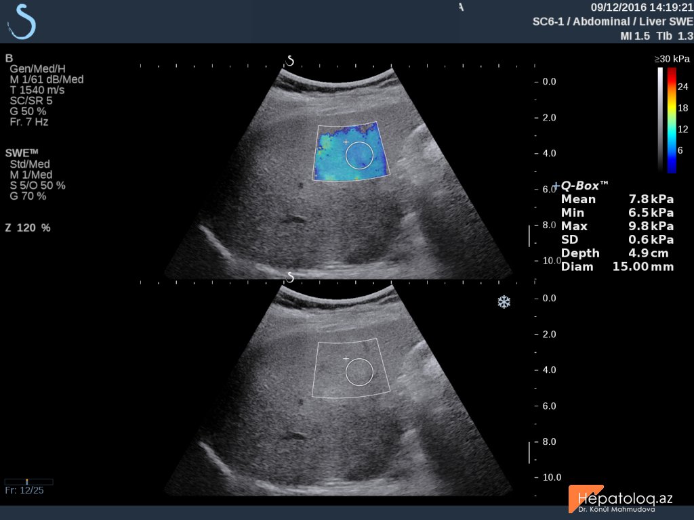Viewport: 694px width, 520px height.
Task: Click the 'B' mode label
Action: click(x=9, y=58)
